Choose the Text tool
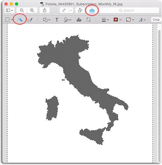Screen dimensions: 162x165 click(x=57, y=20)
